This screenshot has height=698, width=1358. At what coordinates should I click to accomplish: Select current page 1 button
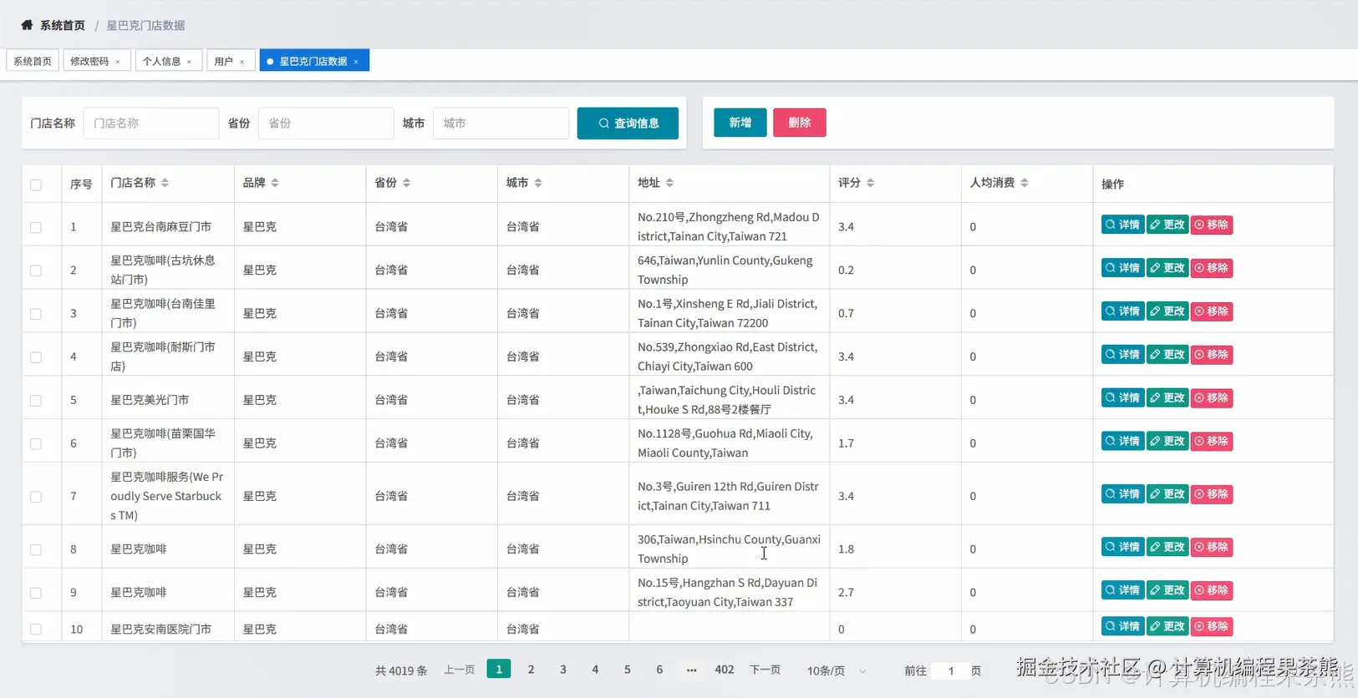tap(499, 670)
